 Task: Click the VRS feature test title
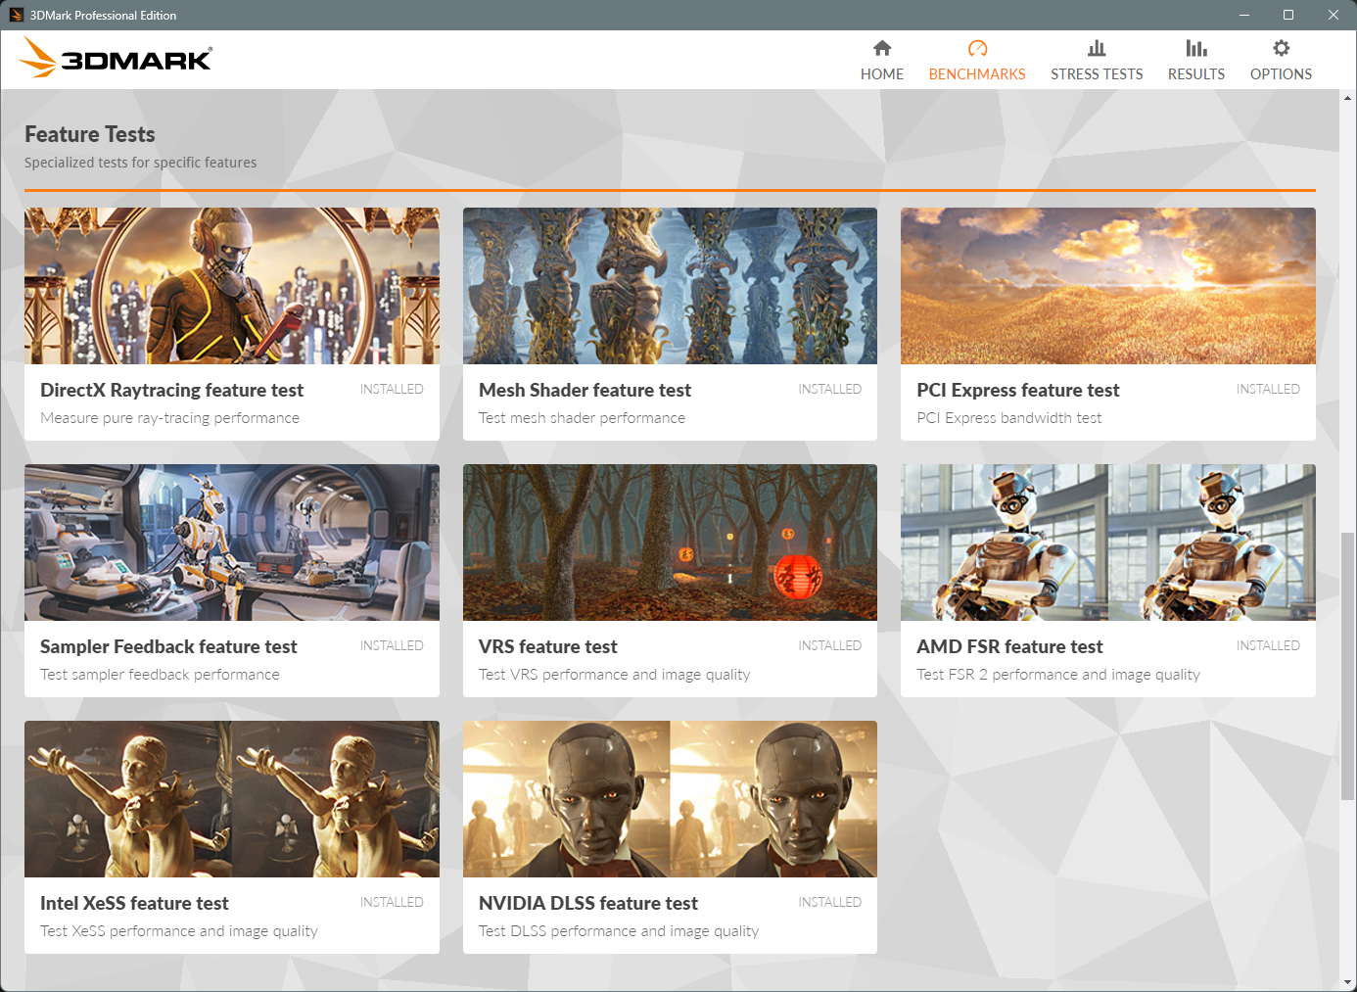click(548, 646)
